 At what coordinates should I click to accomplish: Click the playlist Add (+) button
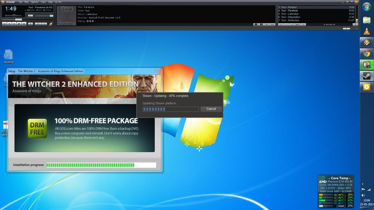click(281, 25)
